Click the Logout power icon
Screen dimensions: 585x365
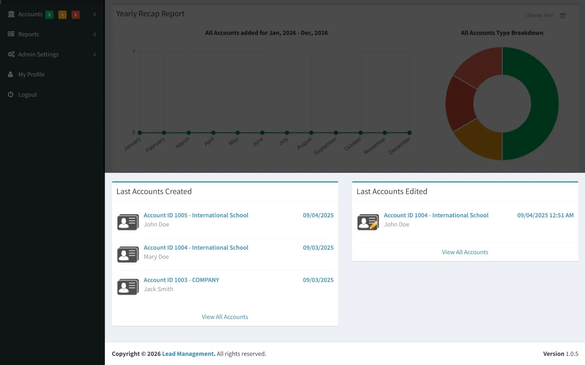tap(11, 94)
